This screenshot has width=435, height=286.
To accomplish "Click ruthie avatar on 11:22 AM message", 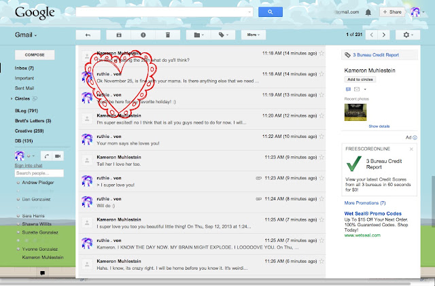I will coord(87,139).
